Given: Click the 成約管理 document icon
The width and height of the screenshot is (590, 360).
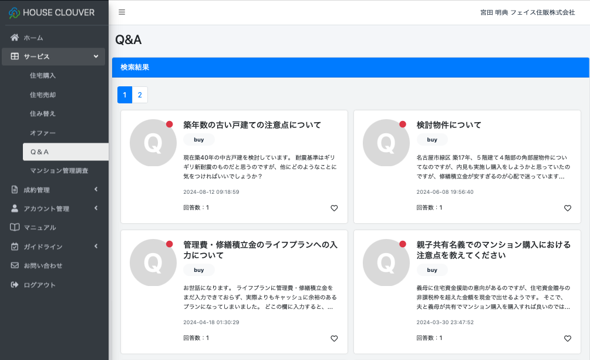Looking at the screenshot, I should (15, 190).
